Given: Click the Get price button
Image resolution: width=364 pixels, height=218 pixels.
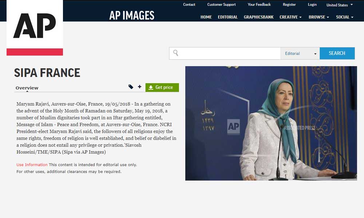Looking at the screenshot, I should pyautogui.click(x=162, y=87).
